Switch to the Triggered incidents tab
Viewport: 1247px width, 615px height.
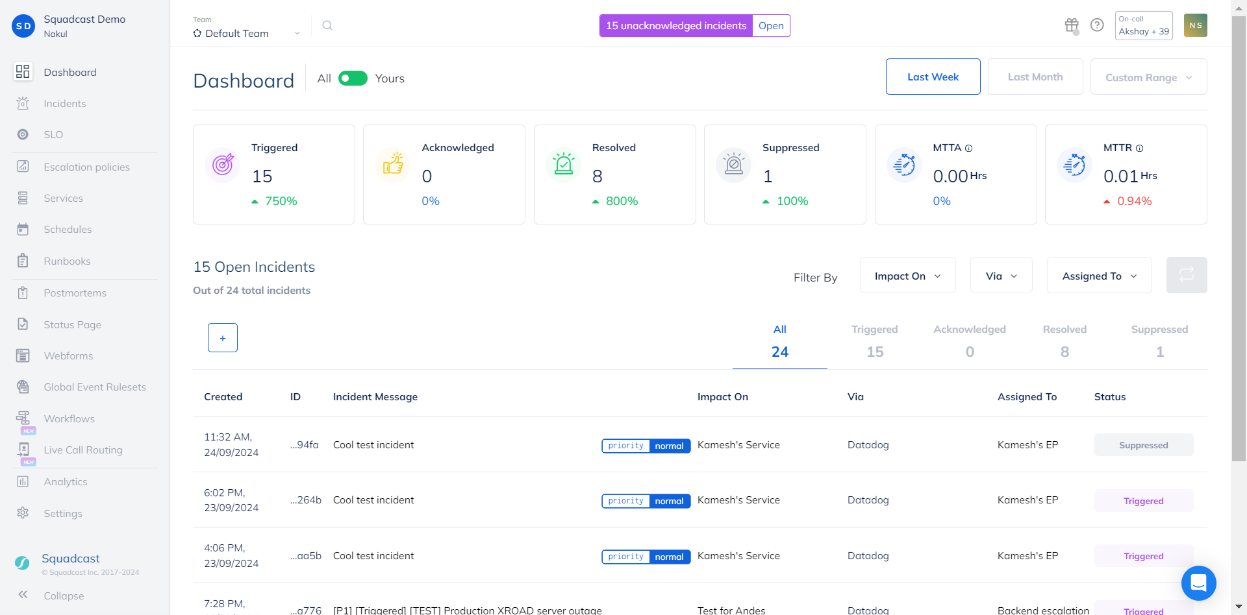[x=874, y=341]
